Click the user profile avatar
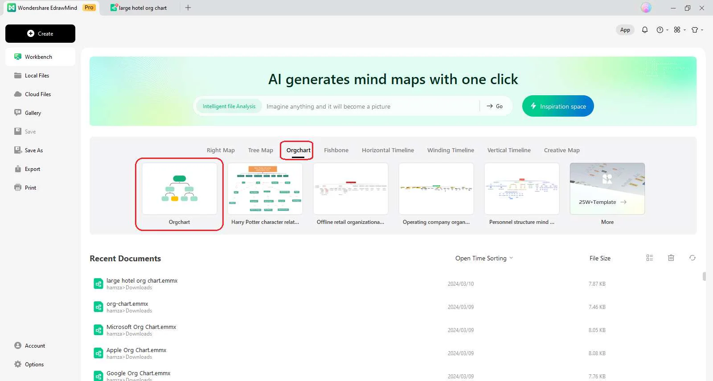Image resolution: width=713 pixels, height=381 pixels. [x=646, y=8]
